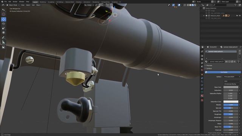Open the Christensen-Burley subsurface method dropdown
This screenshot has width=242, height=136.
pyautogui.click(x=232, y=84)
